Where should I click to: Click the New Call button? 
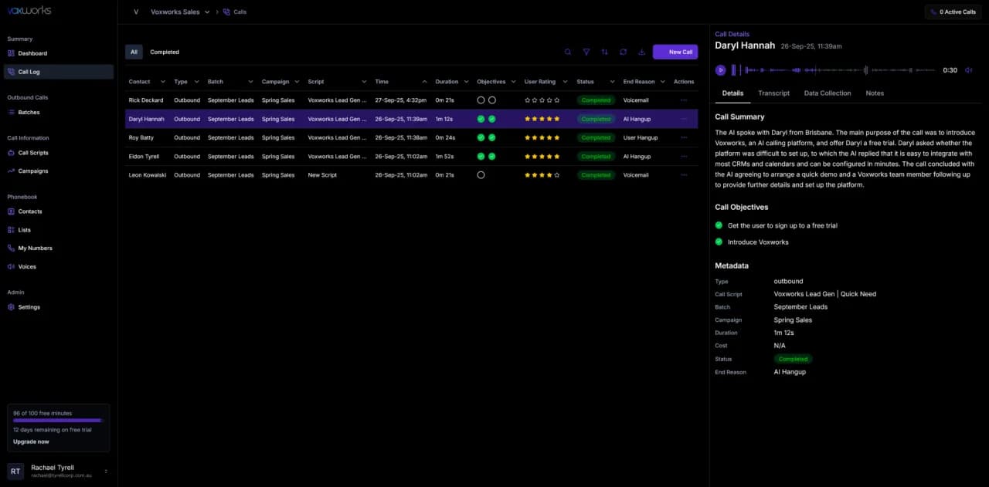click(675, 52)
